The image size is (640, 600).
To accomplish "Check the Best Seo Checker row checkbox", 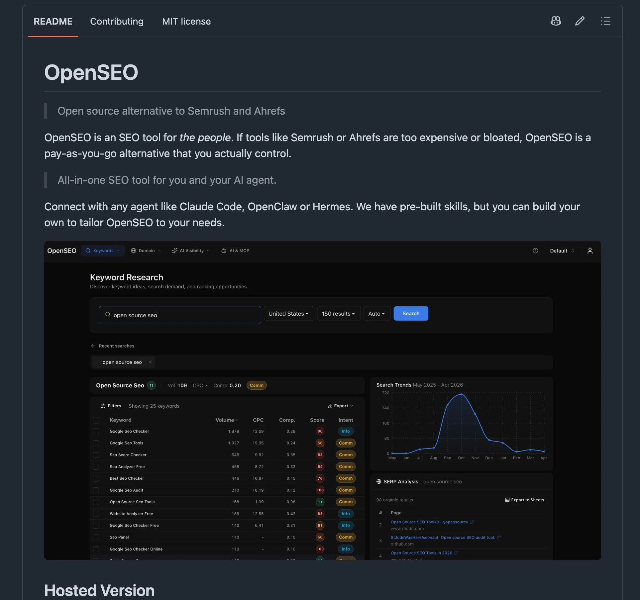I will coord(96,479).
